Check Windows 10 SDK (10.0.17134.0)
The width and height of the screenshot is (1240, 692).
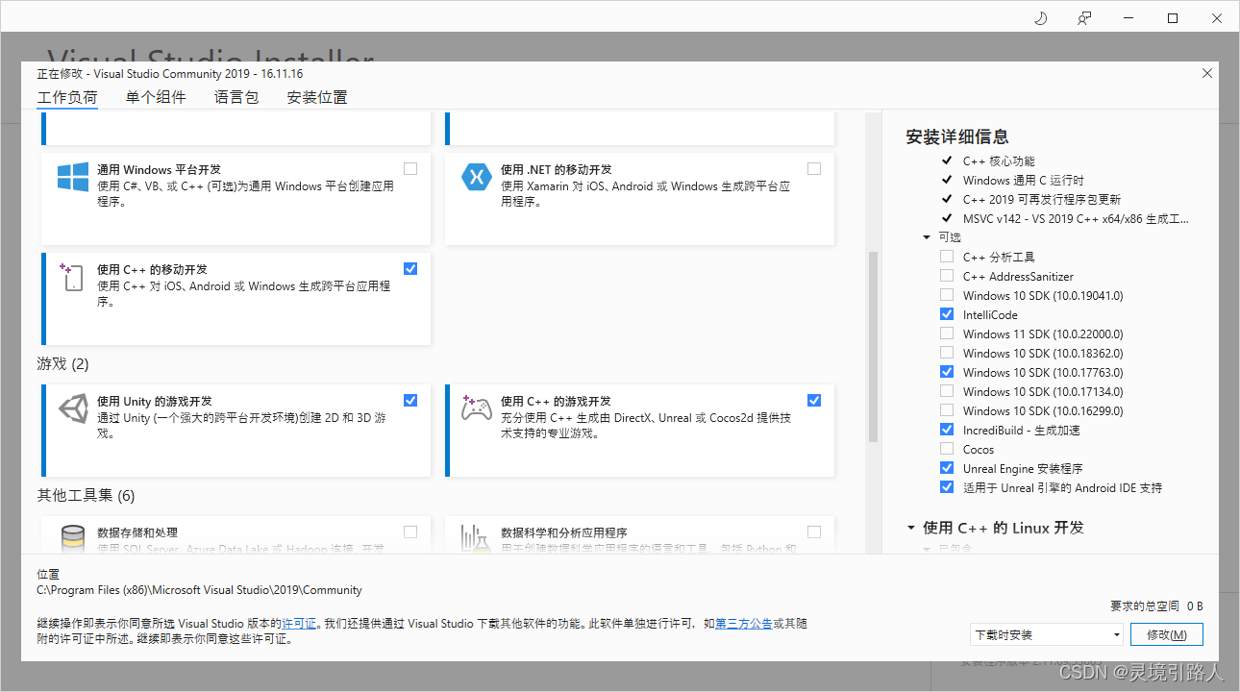click(x=947, y=391)
